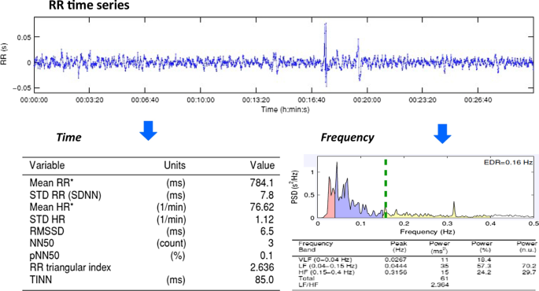Click the triangular index value 2.636
The height and width of the screenshot is (291, 539).
click(x=262, y=267)
